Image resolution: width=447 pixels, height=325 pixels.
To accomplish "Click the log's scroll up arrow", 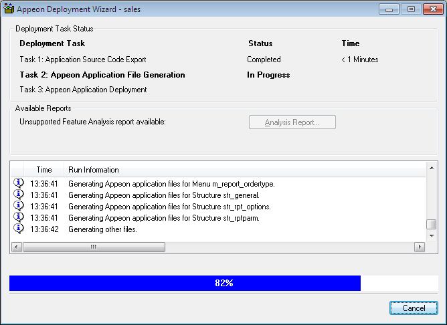I will coord(432,168).
